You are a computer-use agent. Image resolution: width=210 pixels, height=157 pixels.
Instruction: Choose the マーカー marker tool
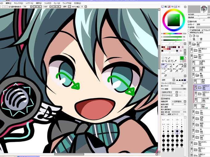pyautogui.click(x=164, y=70)
